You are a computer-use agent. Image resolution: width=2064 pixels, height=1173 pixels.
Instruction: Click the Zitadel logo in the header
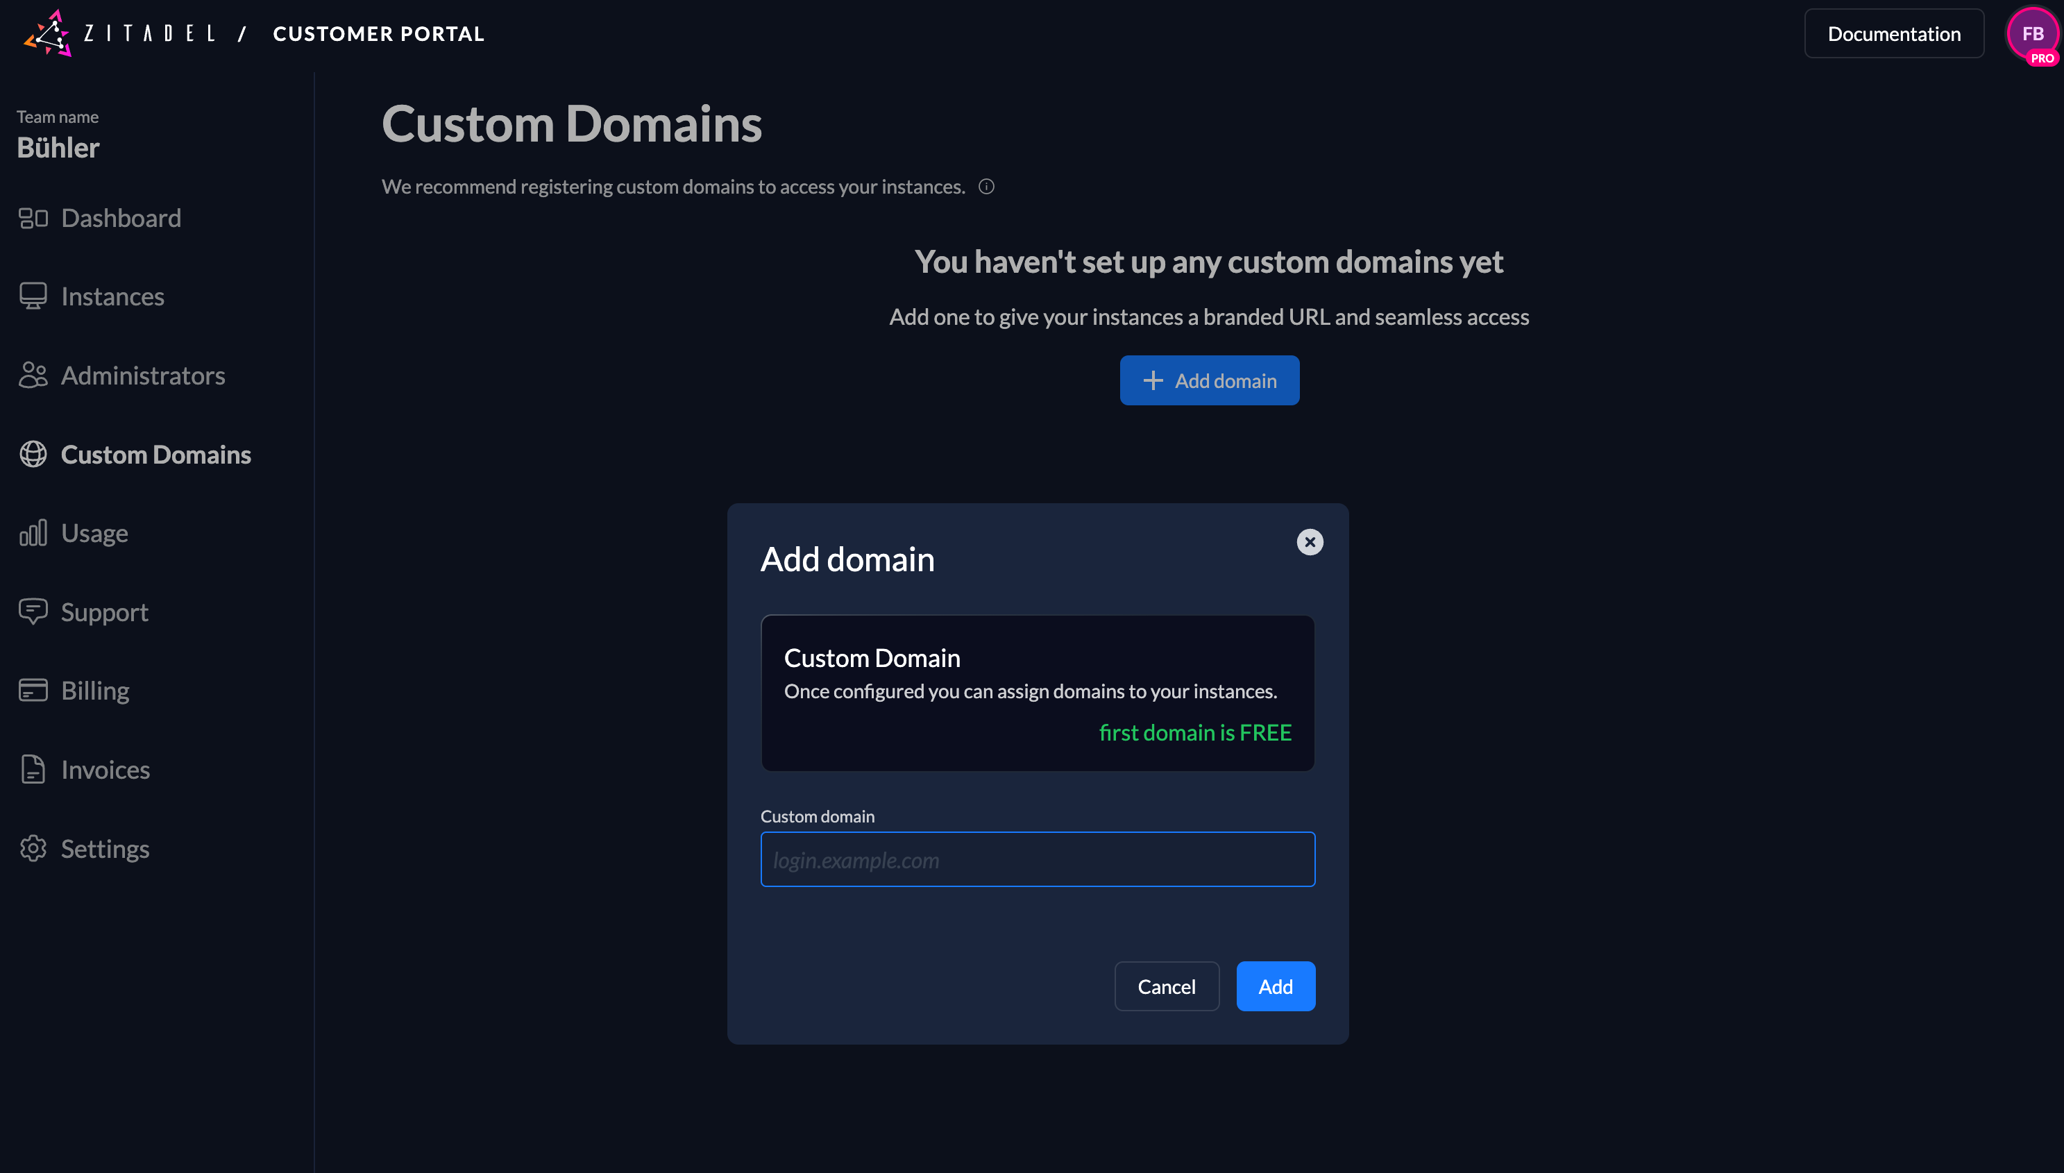pyautogui.click(x=50, y=33)
